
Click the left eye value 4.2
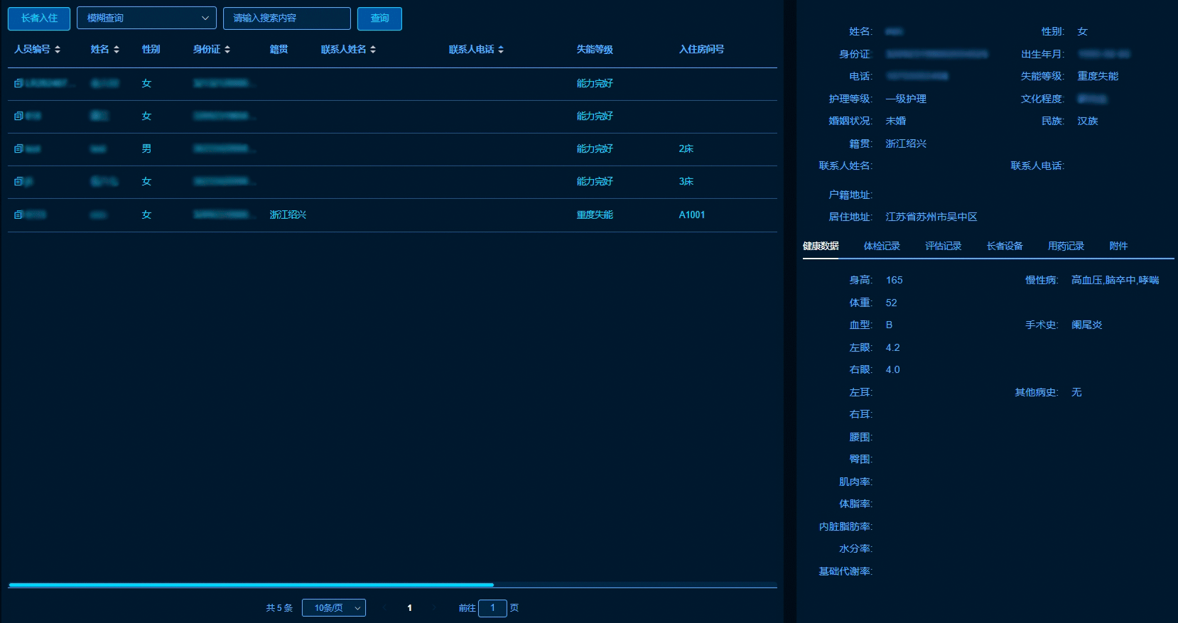[x=893, y=347]
